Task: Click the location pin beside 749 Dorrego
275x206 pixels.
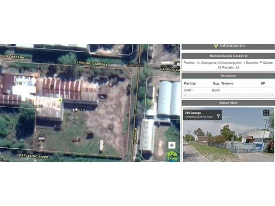Action: coord(218,115)
